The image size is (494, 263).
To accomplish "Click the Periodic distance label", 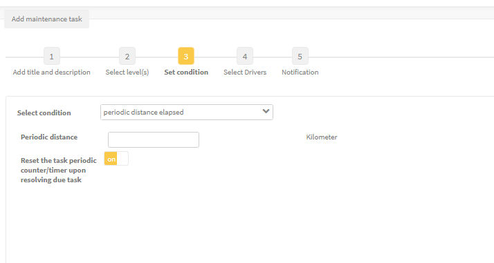I will [49, 137].
